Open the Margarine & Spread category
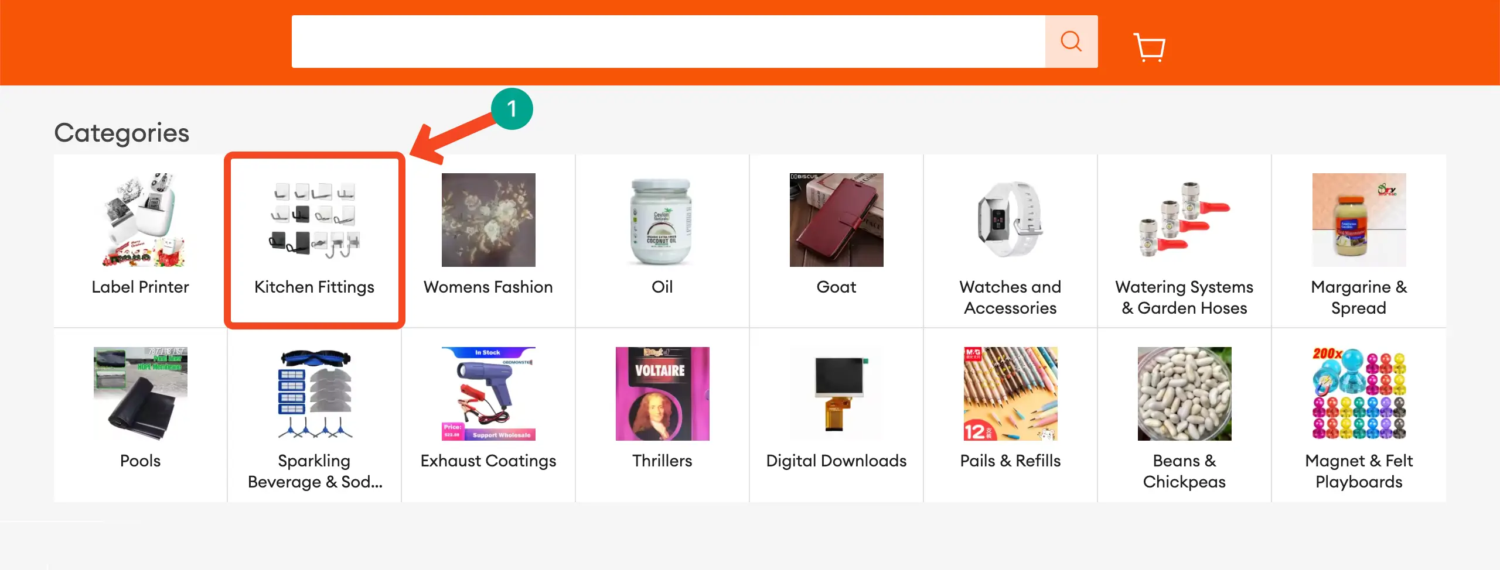 tap(1359, 219)
